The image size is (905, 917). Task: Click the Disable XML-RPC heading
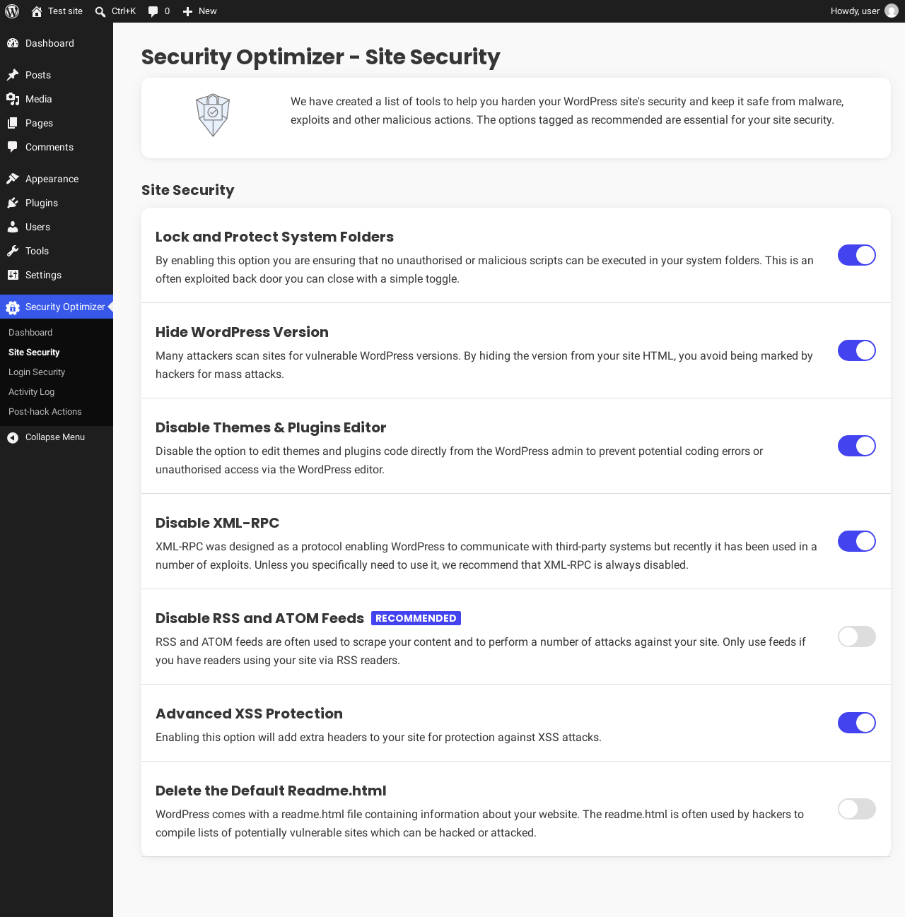217,523
